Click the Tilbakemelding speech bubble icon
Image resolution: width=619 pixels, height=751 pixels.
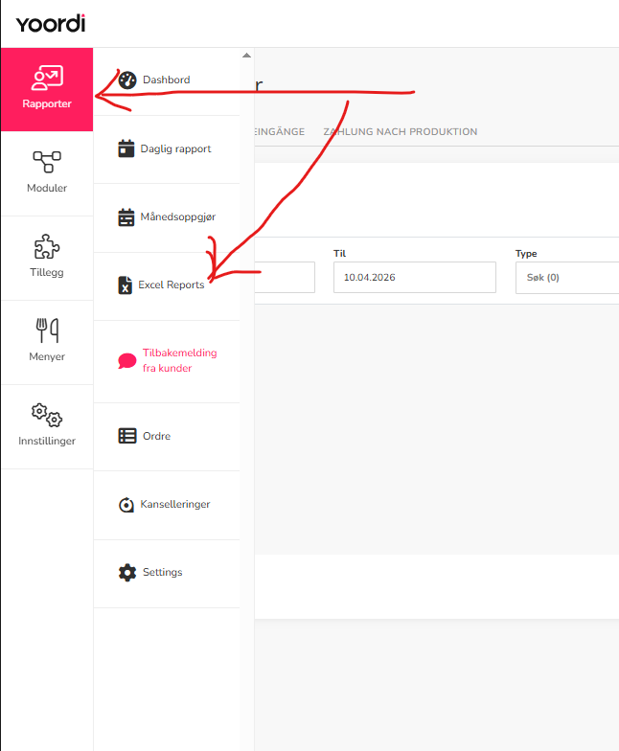click(x=127, y=360)
